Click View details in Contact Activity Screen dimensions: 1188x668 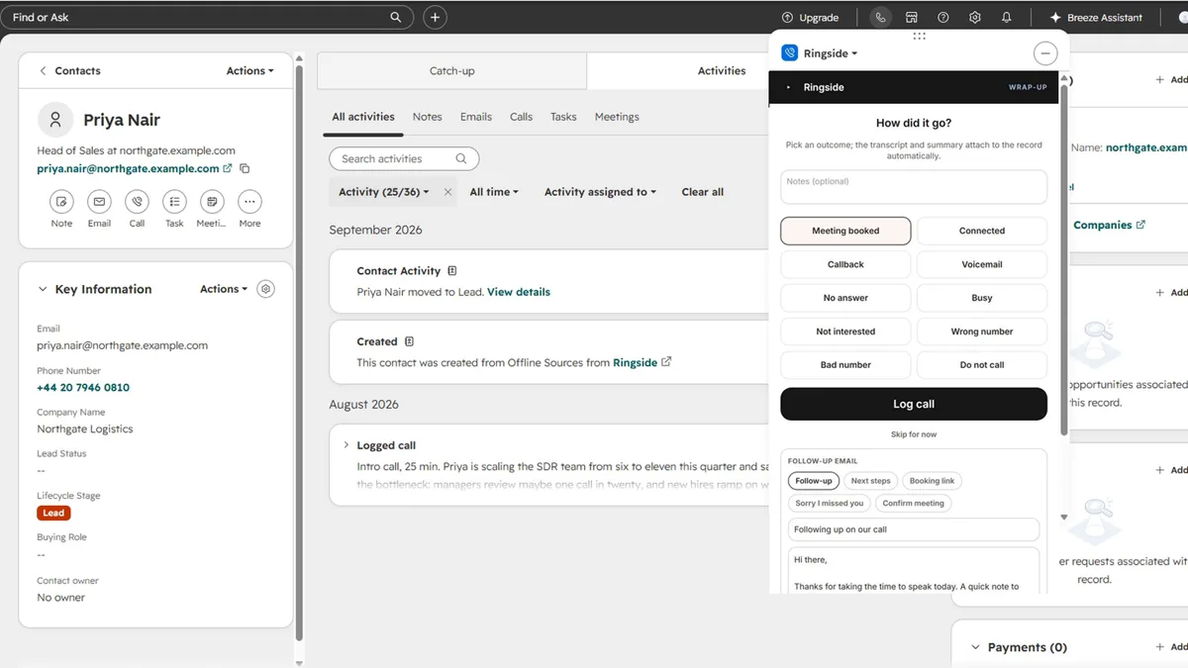(519, 292)
